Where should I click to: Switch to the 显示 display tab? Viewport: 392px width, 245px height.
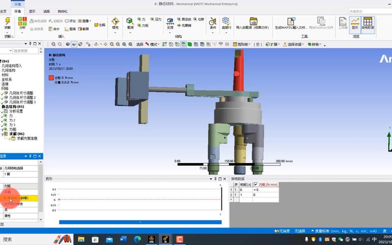tap(32, 11)
